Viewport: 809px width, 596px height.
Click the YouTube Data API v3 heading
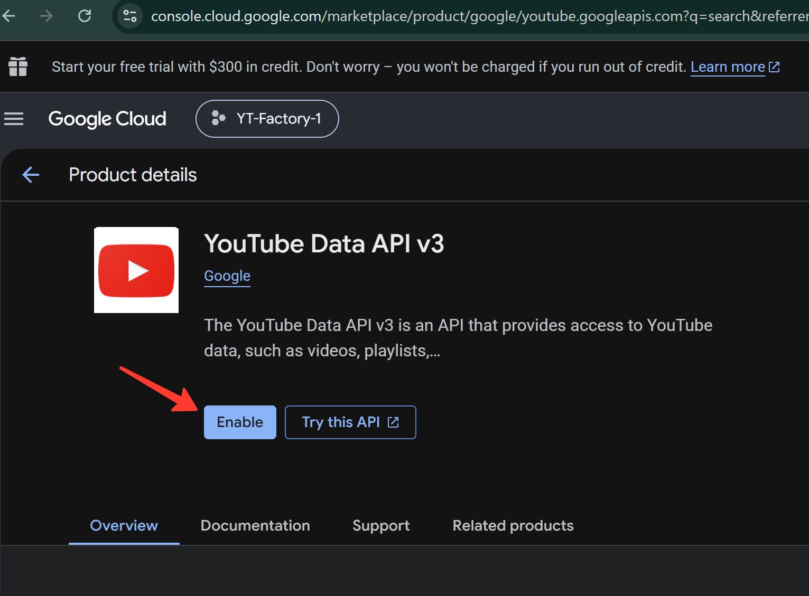[x=324, y=244]
